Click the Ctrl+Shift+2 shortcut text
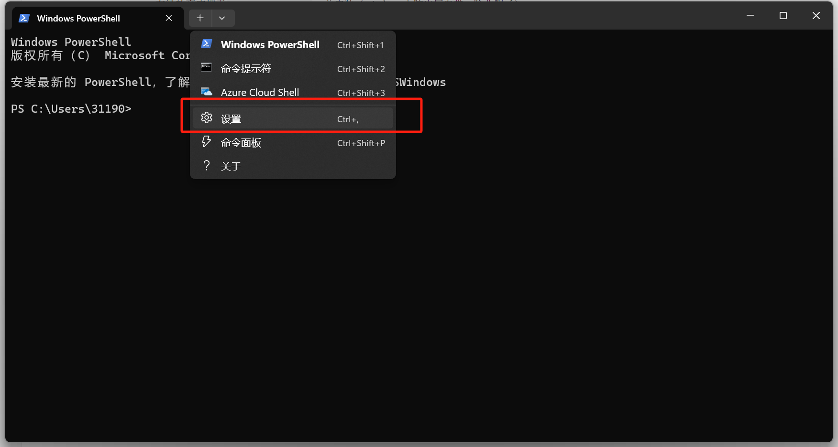 coord(361,69)
